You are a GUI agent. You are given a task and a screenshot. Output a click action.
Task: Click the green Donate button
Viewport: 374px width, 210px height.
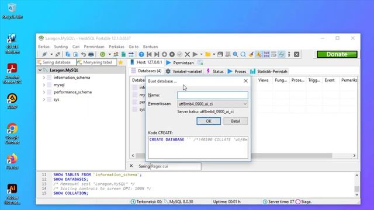tap(337, 54)
